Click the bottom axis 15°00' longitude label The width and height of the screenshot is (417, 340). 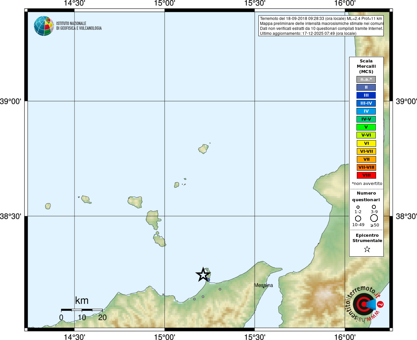[165, 337]
